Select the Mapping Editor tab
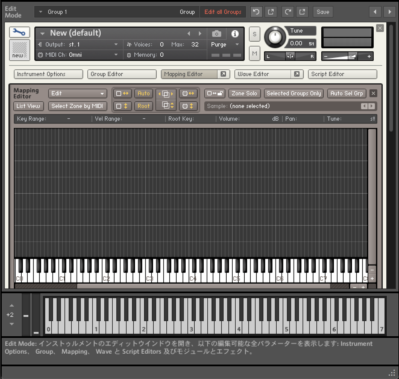The image size is (399, 379). click(x=189, y=74)
